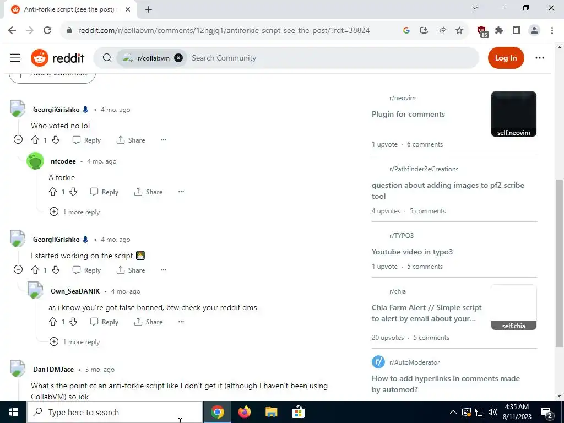This screenshot has width=564, height=423.
Task: Downvote 'I started working on the script' comment
Action: point(56,270)
